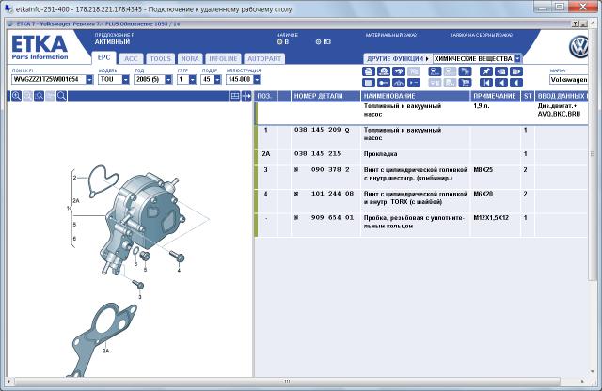Click the arrow-car icon in top toolbar row
This screenshot has width=602, height=391.
point(399,71)
